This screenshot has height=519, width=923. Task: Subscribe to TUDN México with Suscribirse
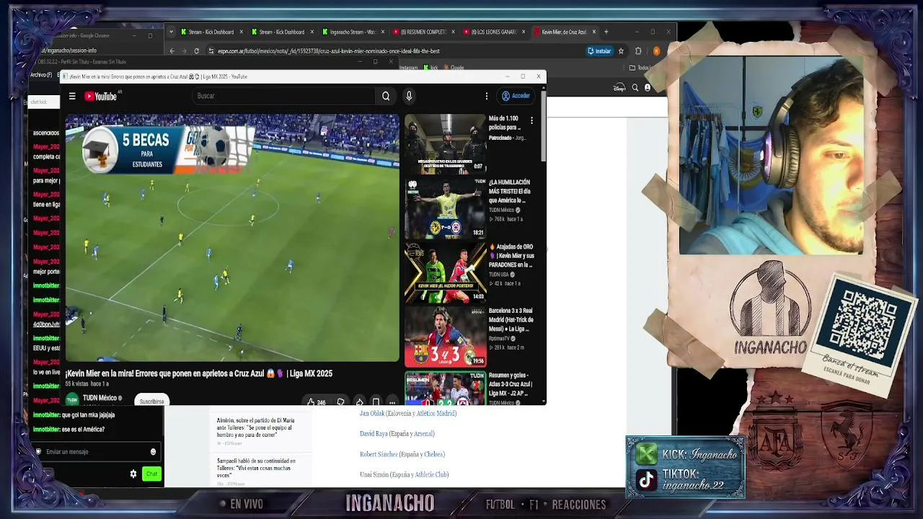[151, 401]
